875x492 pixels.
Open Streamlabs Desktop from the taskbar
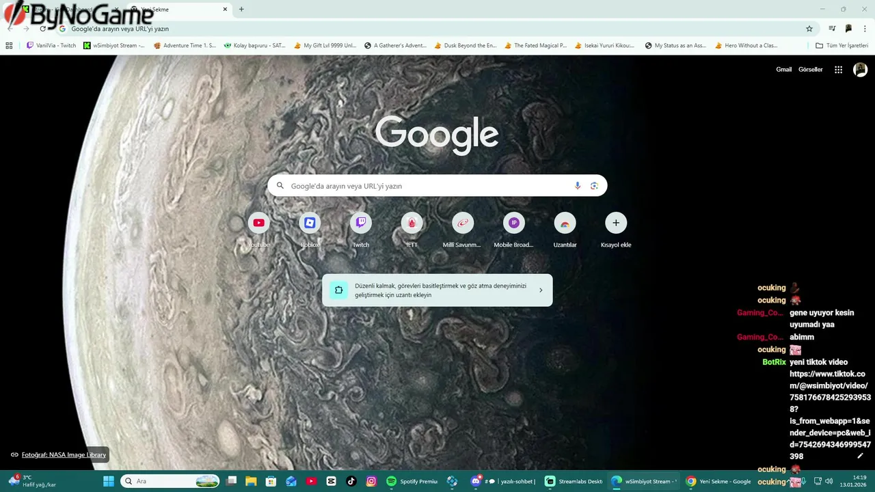coord(574,481)
